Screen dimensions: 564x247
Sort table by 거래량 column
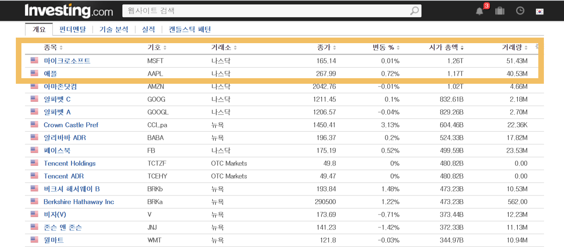click(515, 47)
